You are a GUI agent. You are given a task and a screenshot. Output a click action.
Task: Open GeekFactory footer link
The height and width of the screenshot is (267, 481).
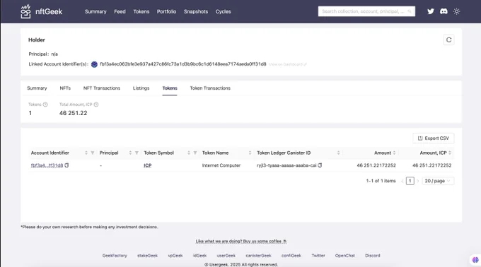coord(115,256)
